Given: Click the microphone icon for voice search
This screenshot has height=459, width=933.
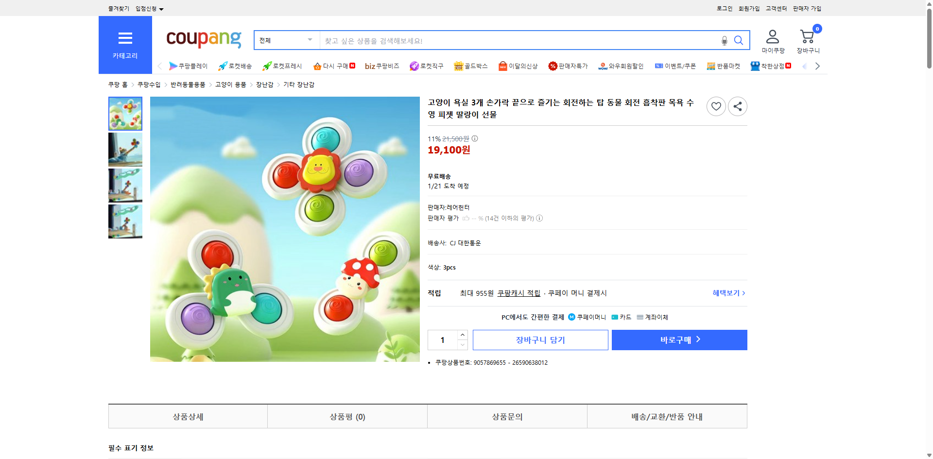Looking at the screenshot, I should [724, 41].
